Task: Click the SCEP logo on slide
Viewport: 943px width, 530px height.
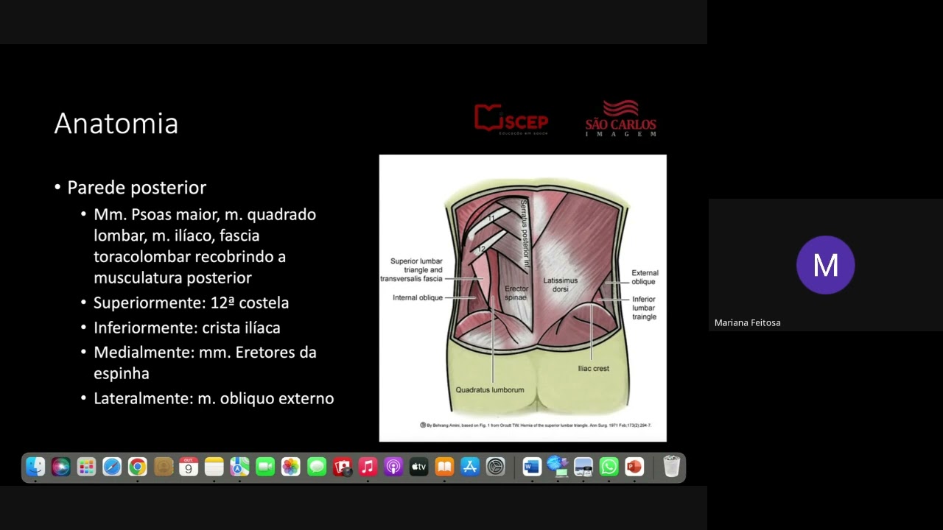Action: coord(511,119)
